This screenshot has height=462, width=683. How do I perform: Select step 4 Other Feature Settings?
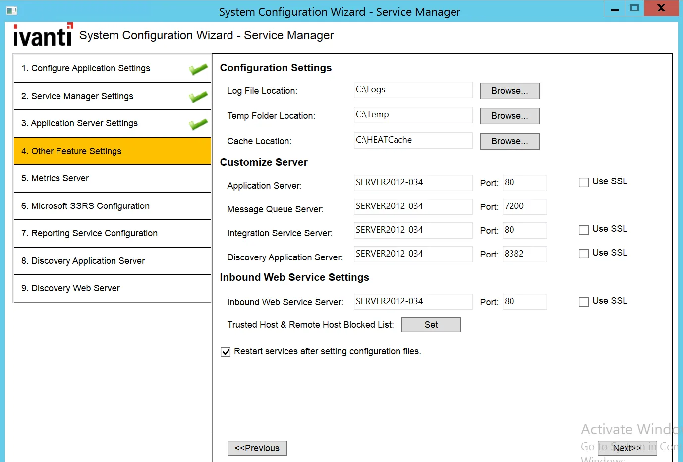pyautogui.click(x=113, y=151)
